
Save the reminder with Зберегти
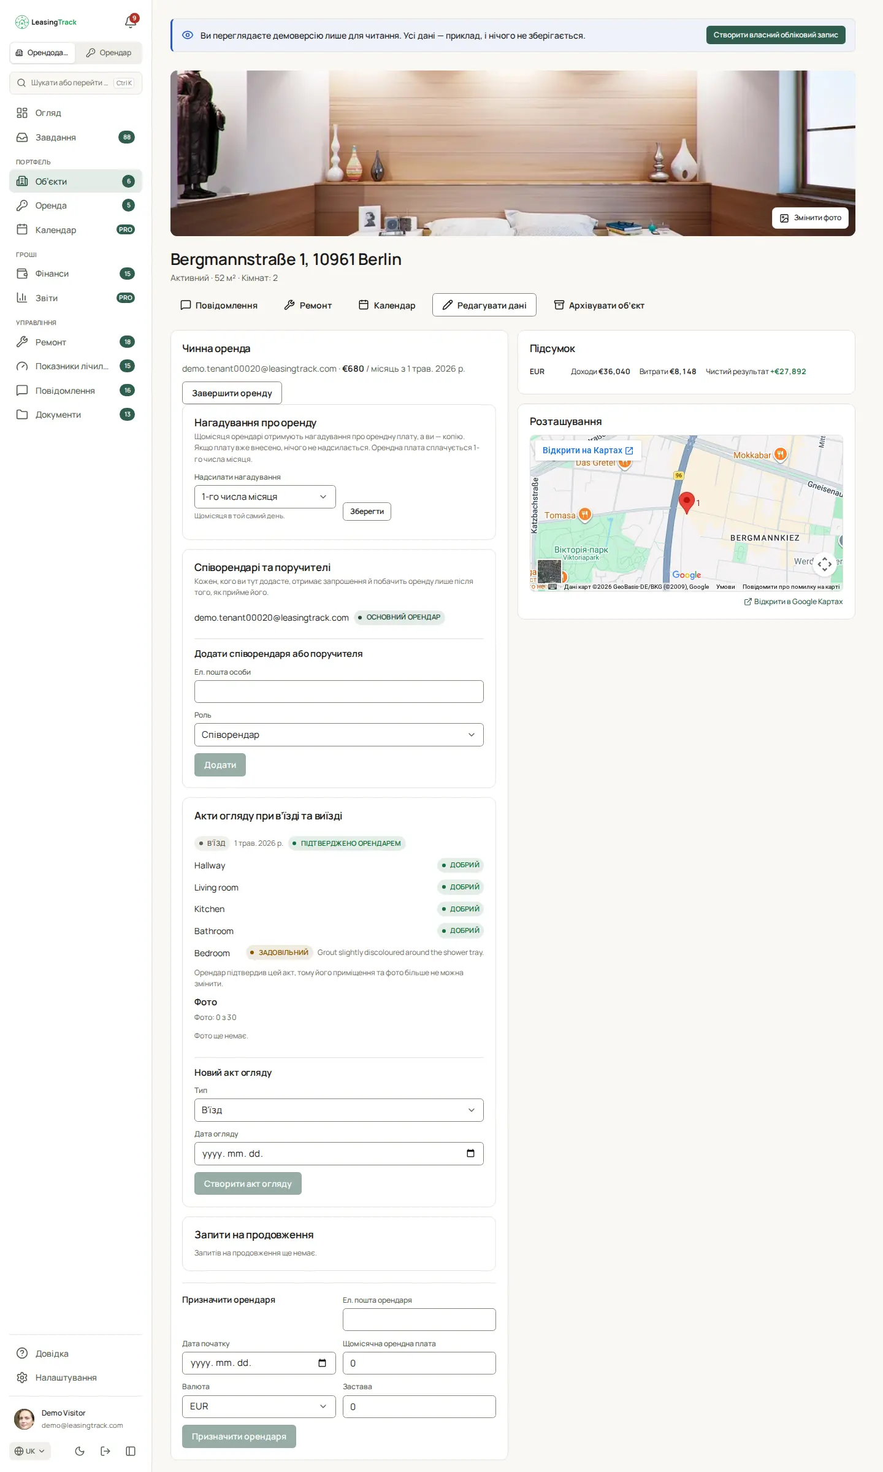tap(367, 512)
